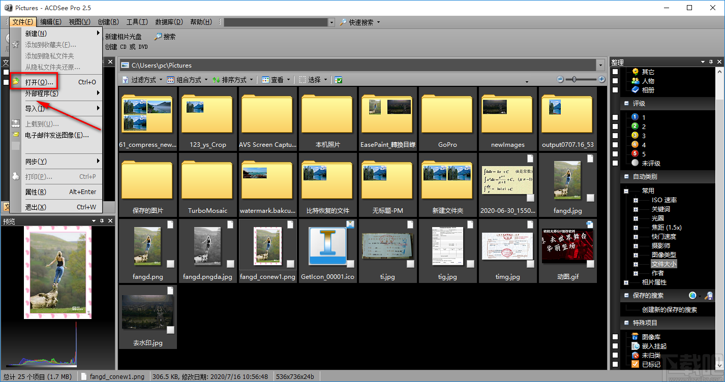Image resolution: width=725 pixels, height=382 pixels.
Task: Click the 新建相片光盘 button
Action: click(123, 37)
